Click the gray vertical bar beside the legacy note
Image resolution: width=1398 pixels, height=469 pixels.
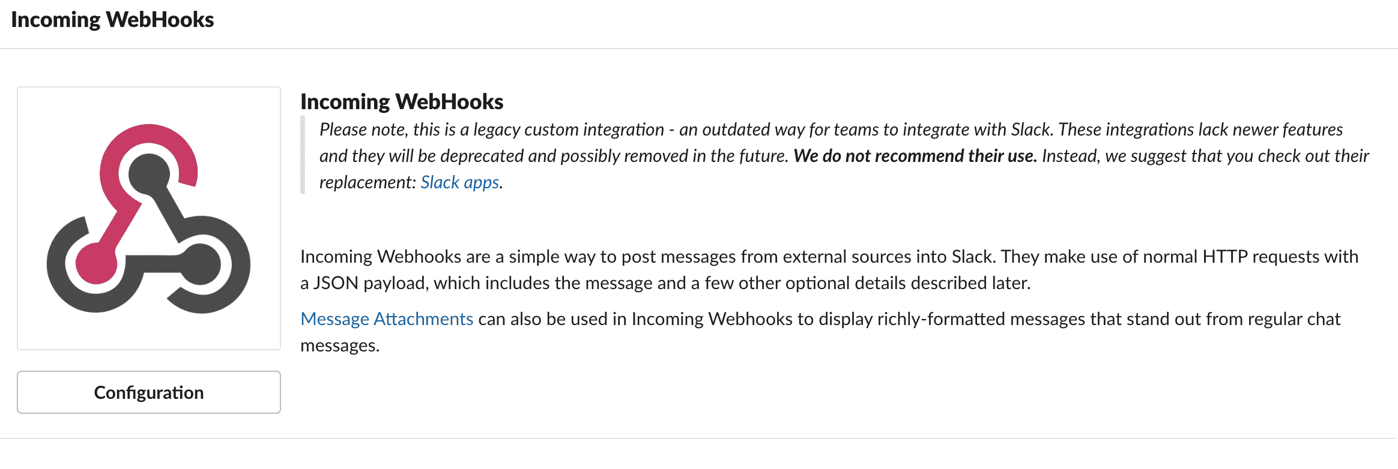(x=303, y=155)
